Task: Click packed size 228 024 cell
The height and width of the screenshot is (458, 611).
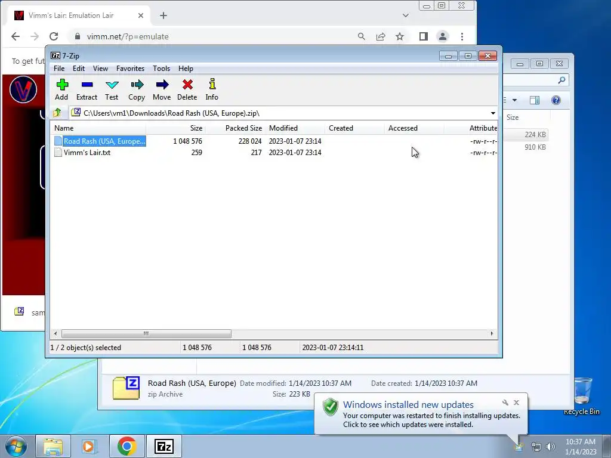Action: click(250, 141)
